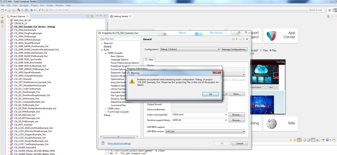Click the Save icon in main toolbar
The image size is (337, 155).
(10, 10)
